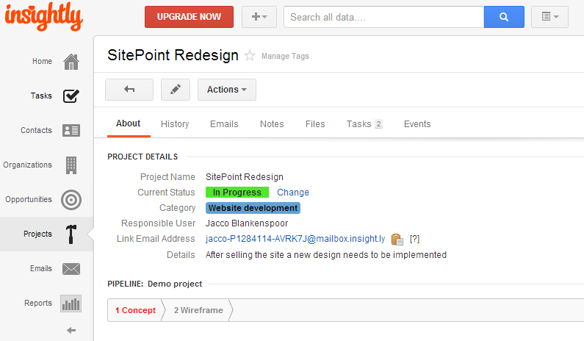Image resolution: width=584 pixels, height=341 pixels.
Task: Click the Search all data field
Action: coord(383,17)
